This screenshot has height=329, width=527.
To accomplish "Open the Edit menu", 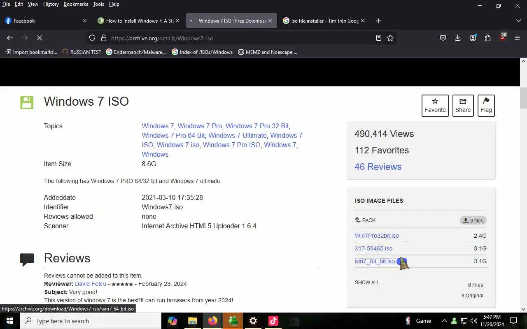I will coord(19,4).
